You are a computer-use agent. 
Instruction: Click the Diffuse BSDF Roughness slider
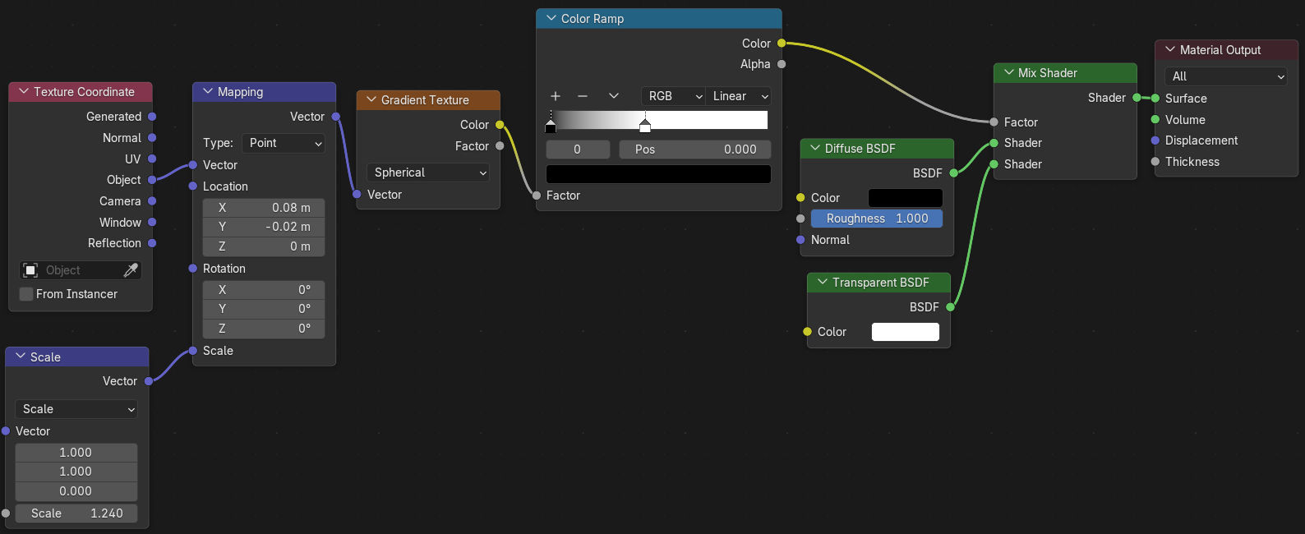(x=876, y=219)
